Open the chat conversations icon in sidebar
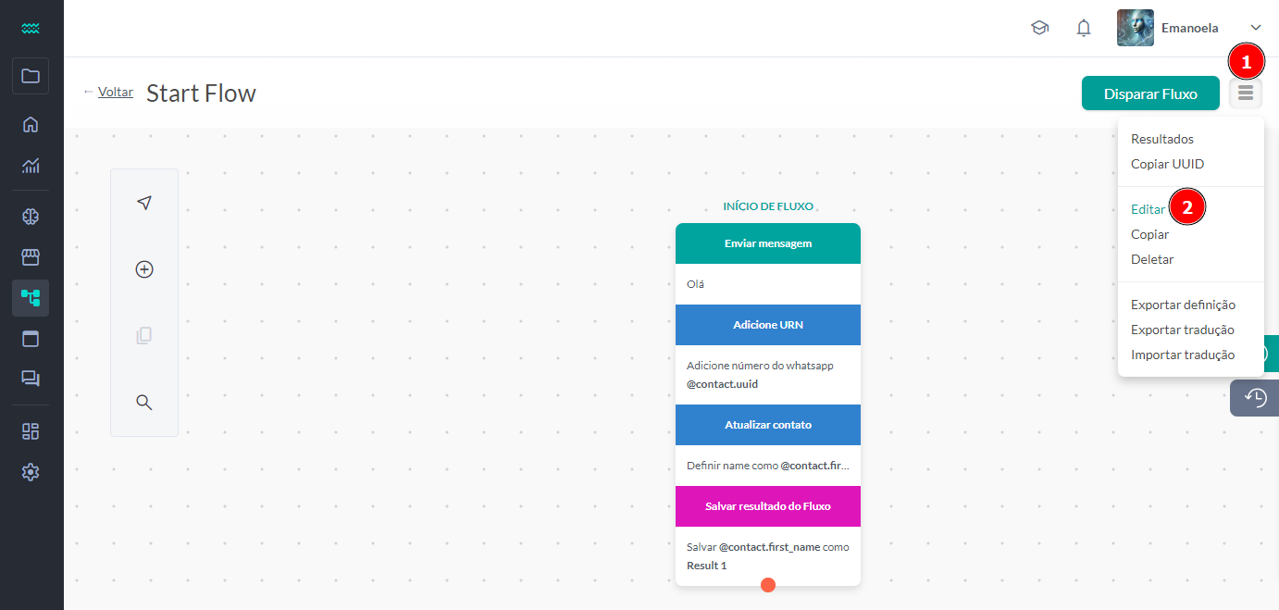 (31, 378)
